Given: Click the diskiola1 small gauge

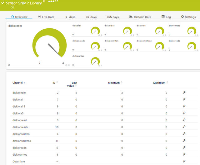Looking at the screenshot, I should (95, 31).
